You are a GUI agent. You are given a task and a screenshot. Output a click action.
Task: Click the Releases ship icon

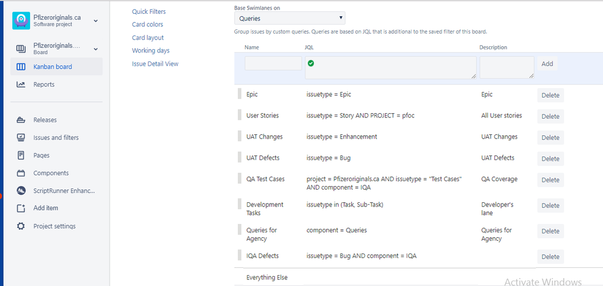21,120
